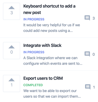The image size is (98, 102).
Task: Open comments icon on Integrate with Slack
Action: click(x=87, y=54)
